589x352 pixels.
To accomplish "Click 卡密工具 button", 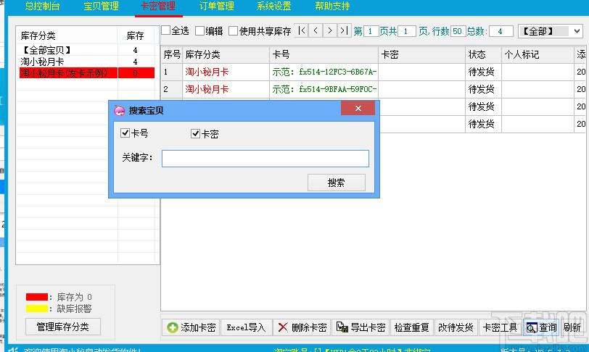I will coord(500,327).
